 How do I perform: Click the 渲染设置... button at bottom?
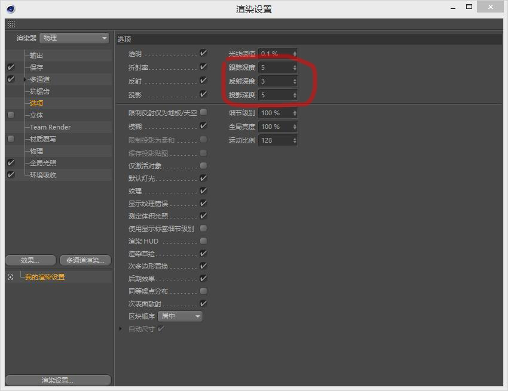pos(58,380)
